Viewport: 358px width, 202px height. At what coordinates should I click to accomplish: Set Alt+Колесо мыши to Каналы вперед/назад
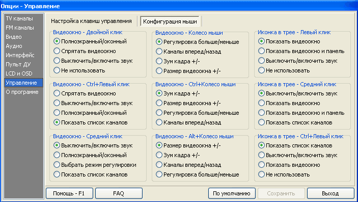coord(188,165)
